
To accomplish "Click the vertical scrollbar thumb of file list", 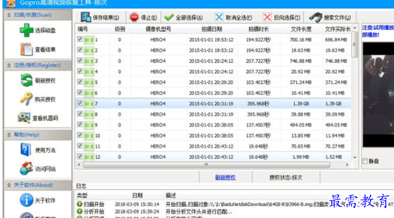I will tap(354, 45).
